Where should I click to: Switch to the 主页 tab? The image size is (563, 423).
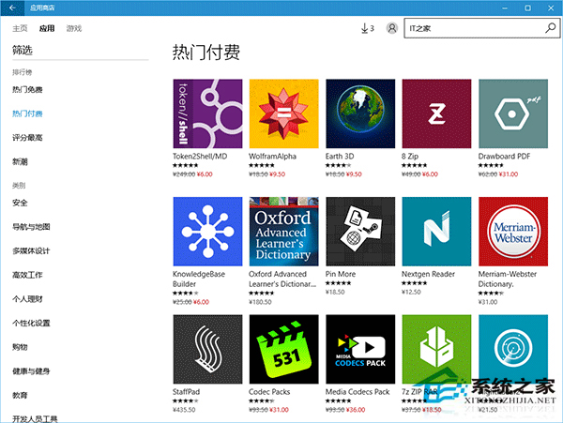(x=20, y=28)
